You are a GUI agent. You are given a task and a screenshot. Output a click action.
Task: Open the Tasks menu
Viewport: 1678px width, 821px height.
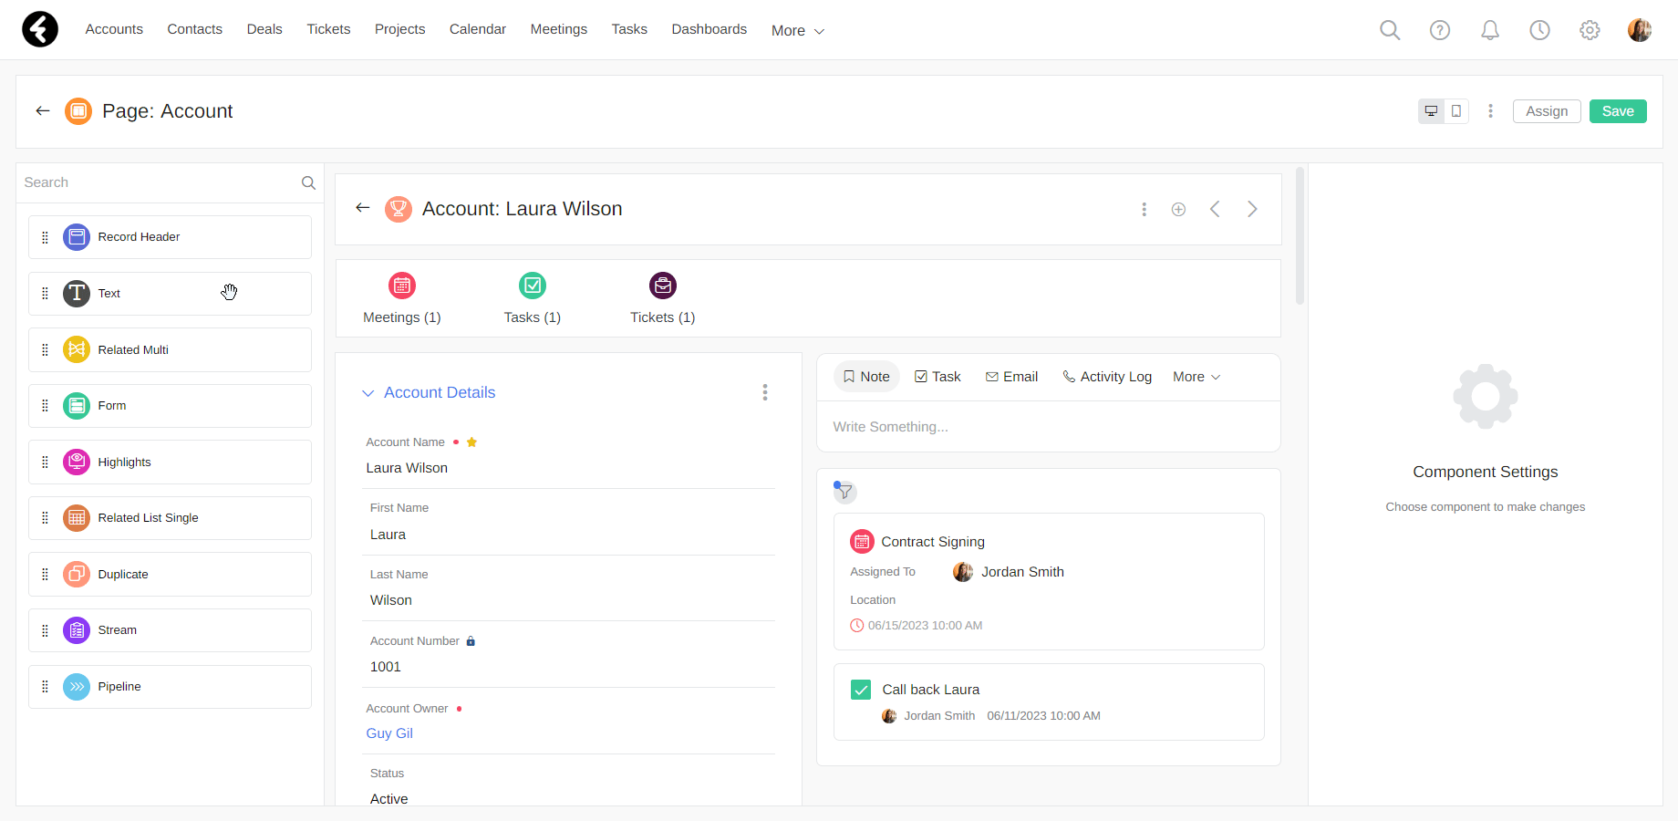pos(629,29)
